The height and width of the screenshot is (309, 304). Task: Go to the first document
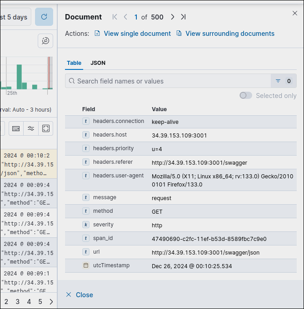click(x=115, y=17)
